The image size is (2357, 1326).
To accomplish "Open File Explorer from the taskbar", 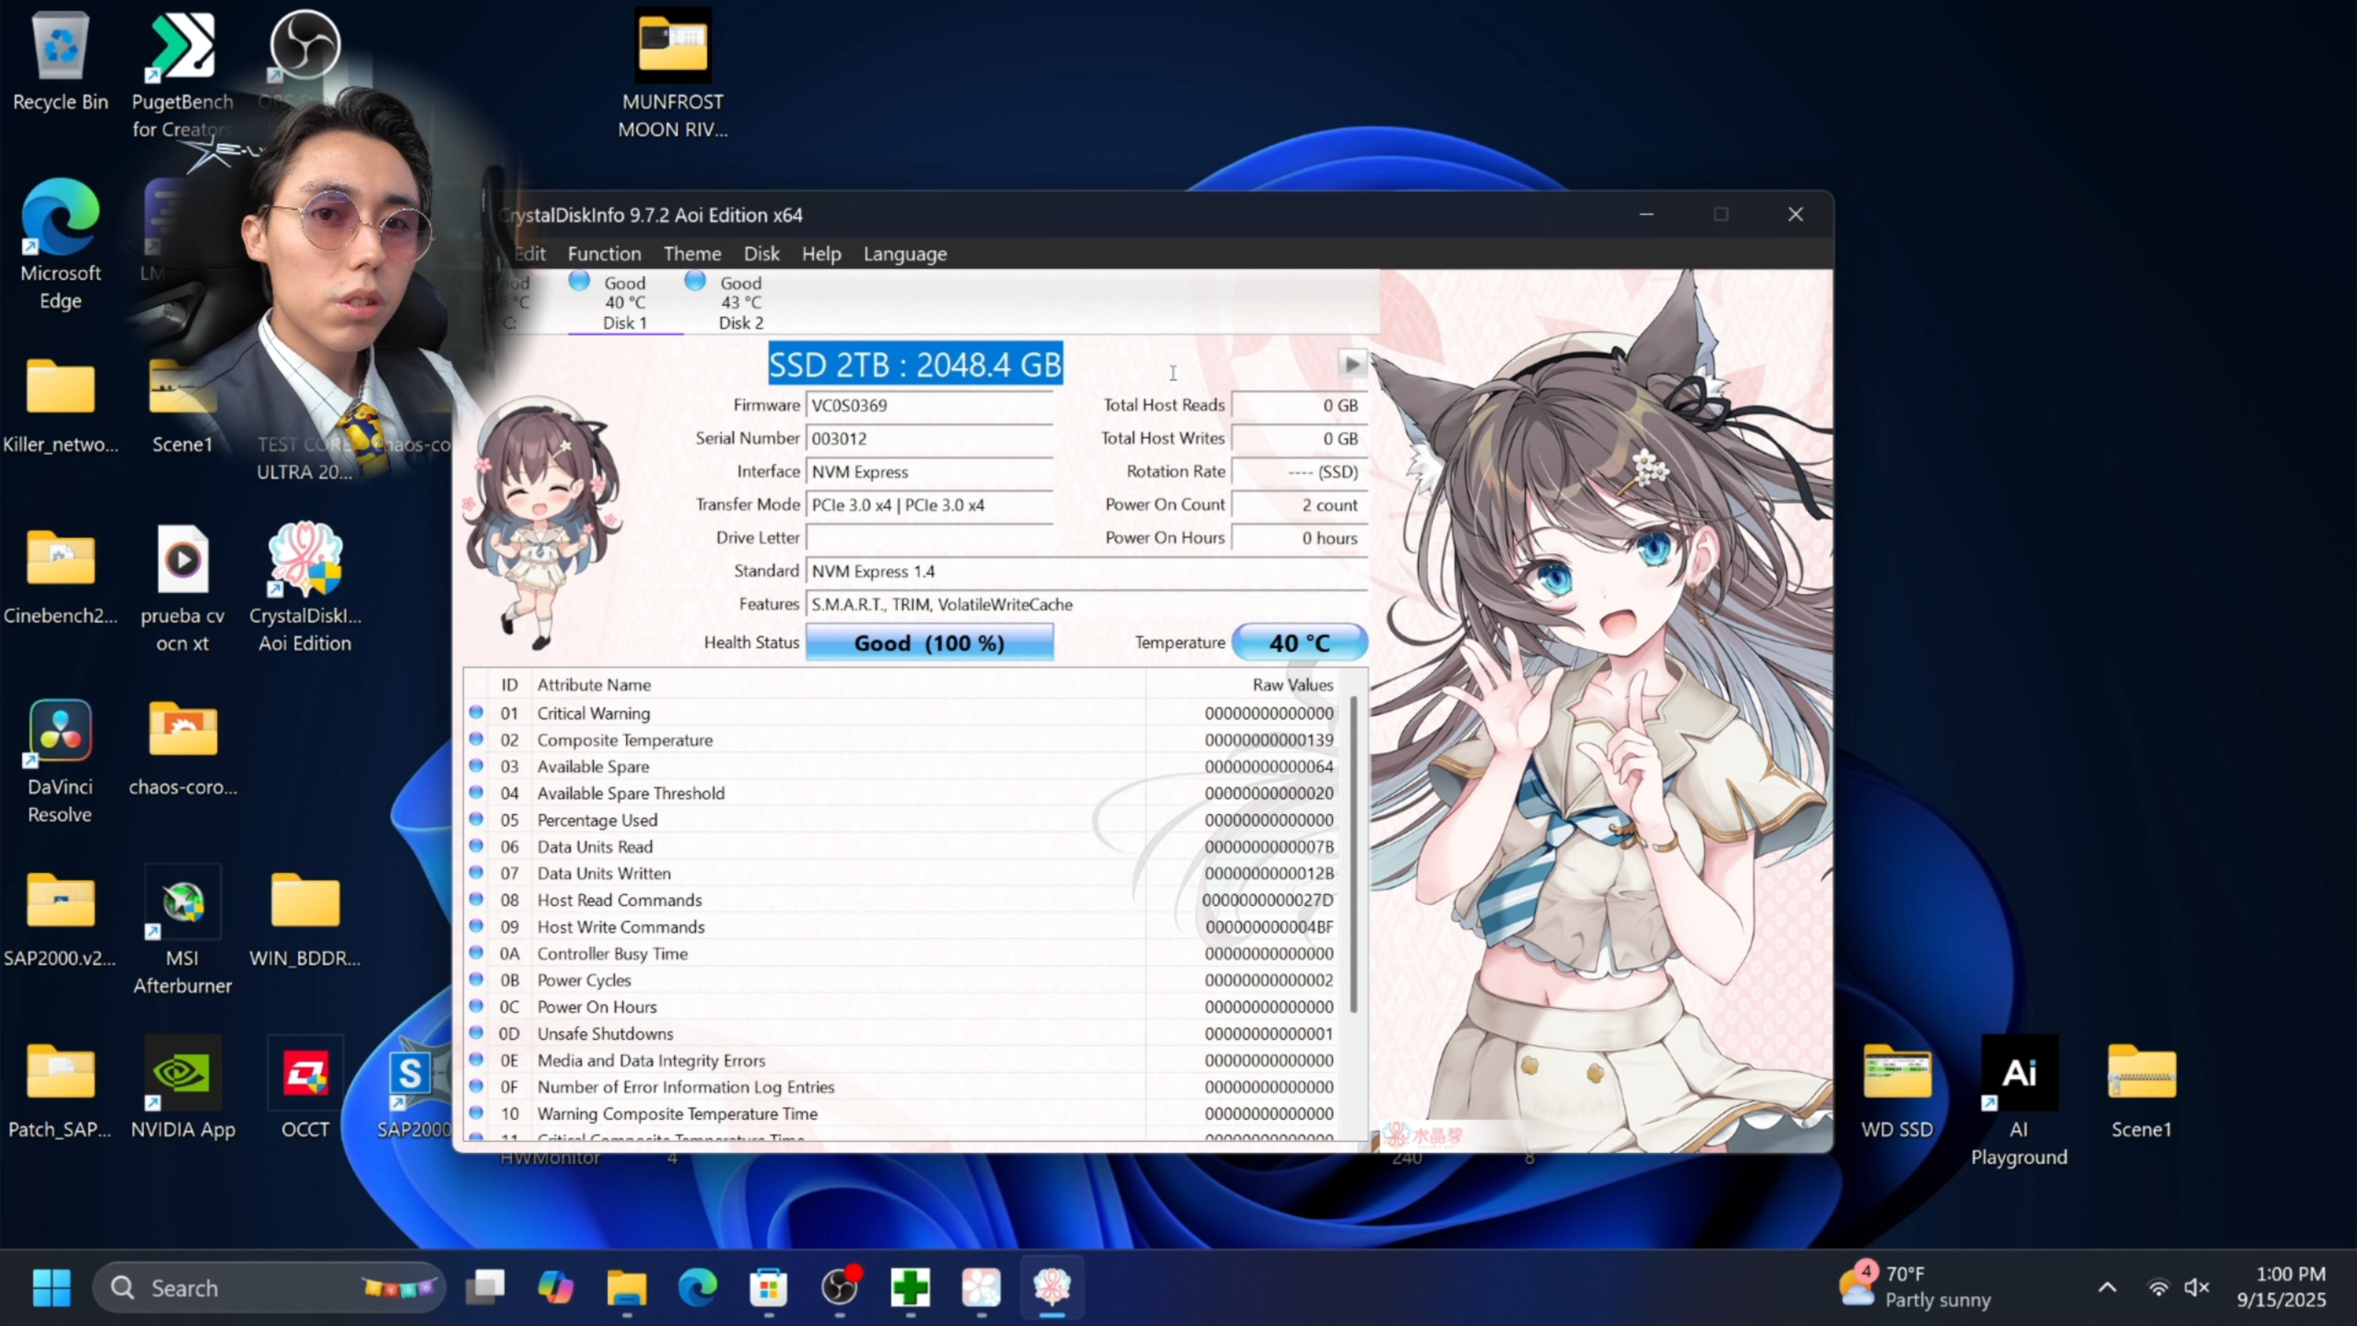I will [x=627, y=1287].
